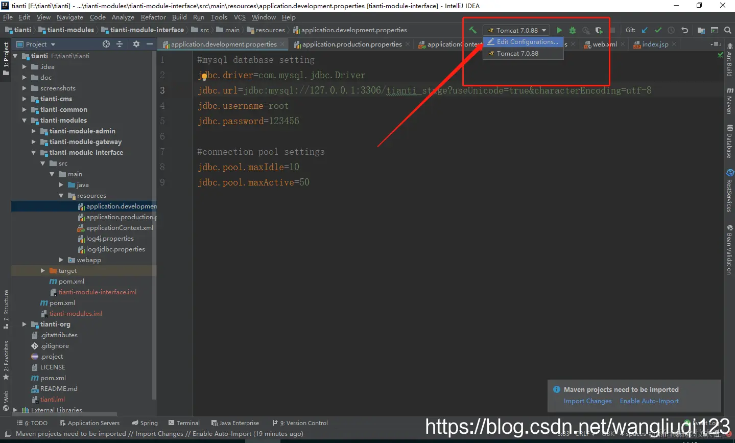
Task: Open the Bean Validation side panel
Action: [x=729, y=249]
